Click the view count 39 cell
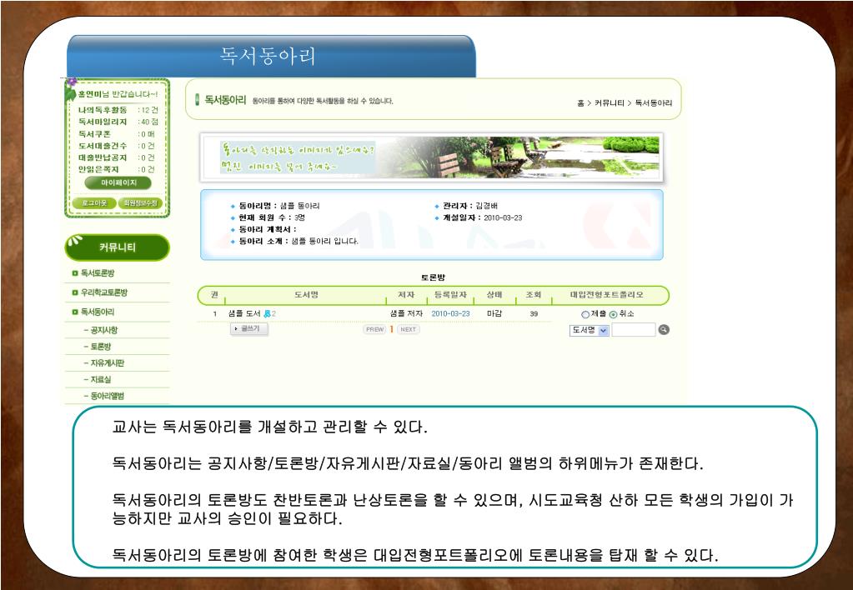This screenshot has width=853, height=590. 534,314
